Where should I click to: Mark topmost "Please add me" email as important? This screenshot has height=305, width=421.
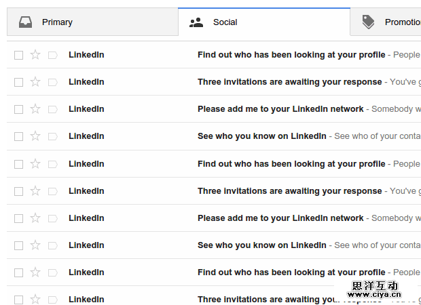(53, 109)
